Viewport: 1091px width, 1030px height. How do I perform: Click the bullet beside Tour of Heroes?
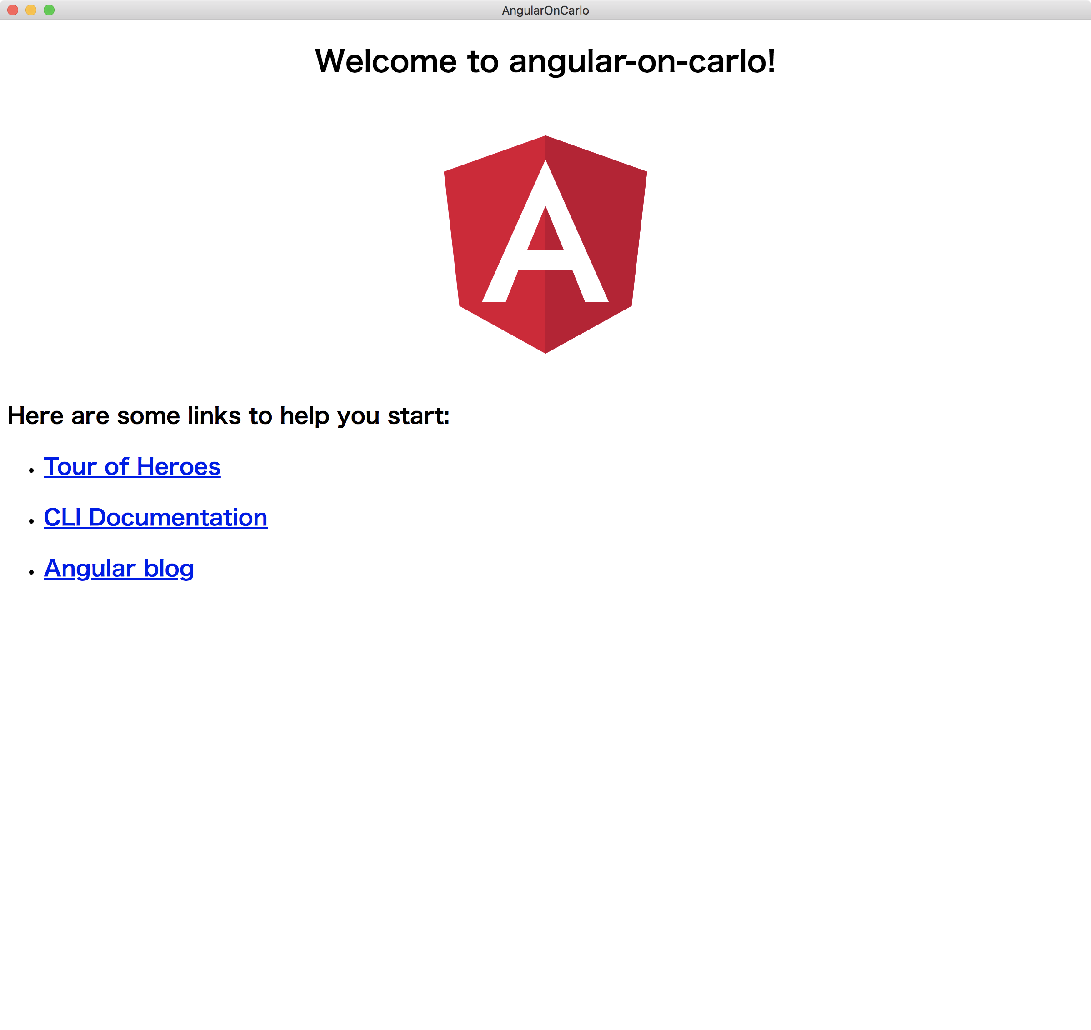tap(31, 470)
